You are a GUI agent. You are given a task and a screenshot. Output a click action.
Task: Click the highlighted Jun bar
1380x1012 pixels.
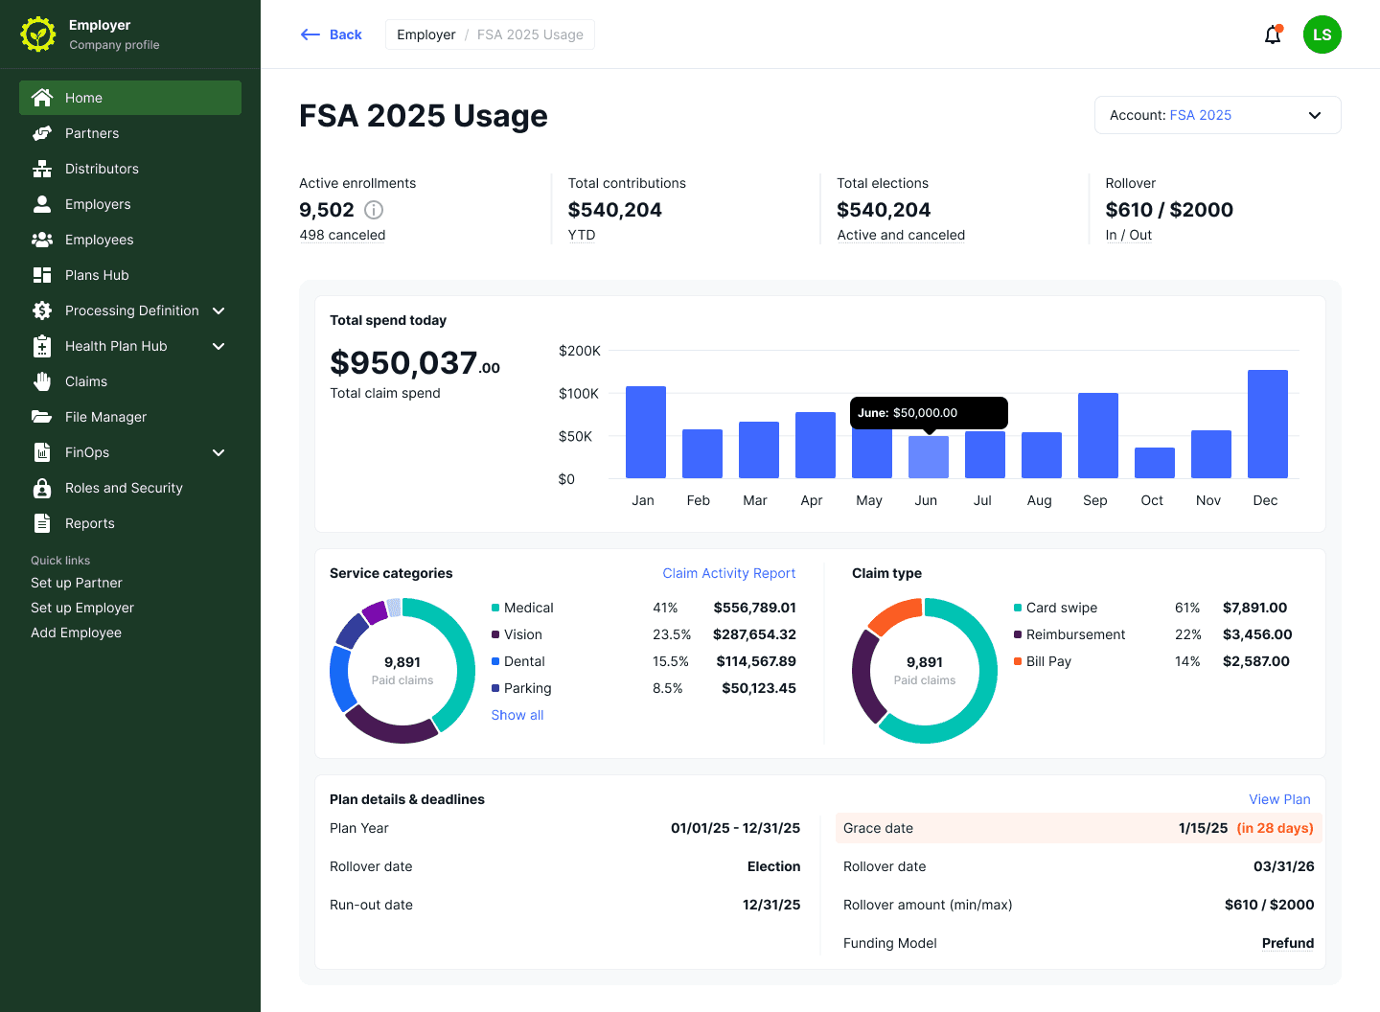929,457
